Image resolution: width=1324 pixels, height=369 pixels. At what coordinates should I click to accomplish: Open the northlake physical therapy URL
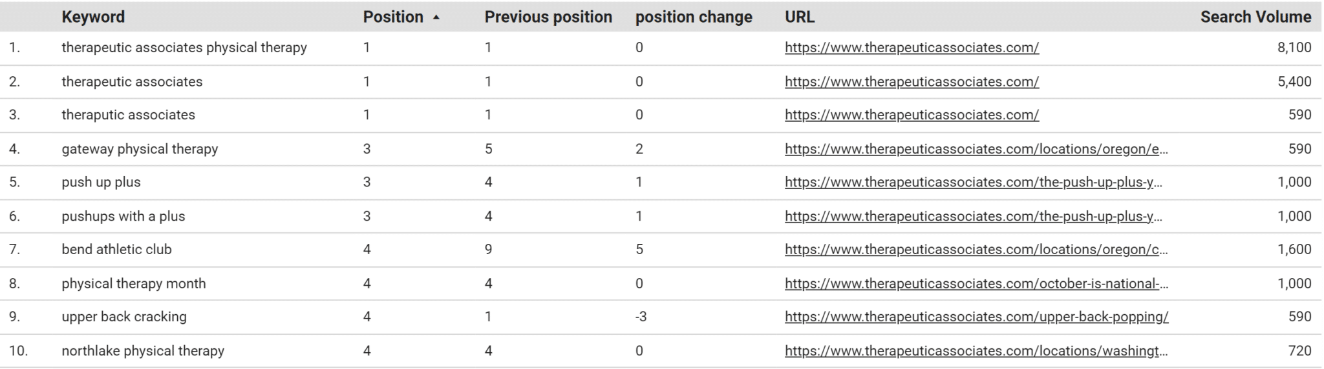(x=976, y=351)
